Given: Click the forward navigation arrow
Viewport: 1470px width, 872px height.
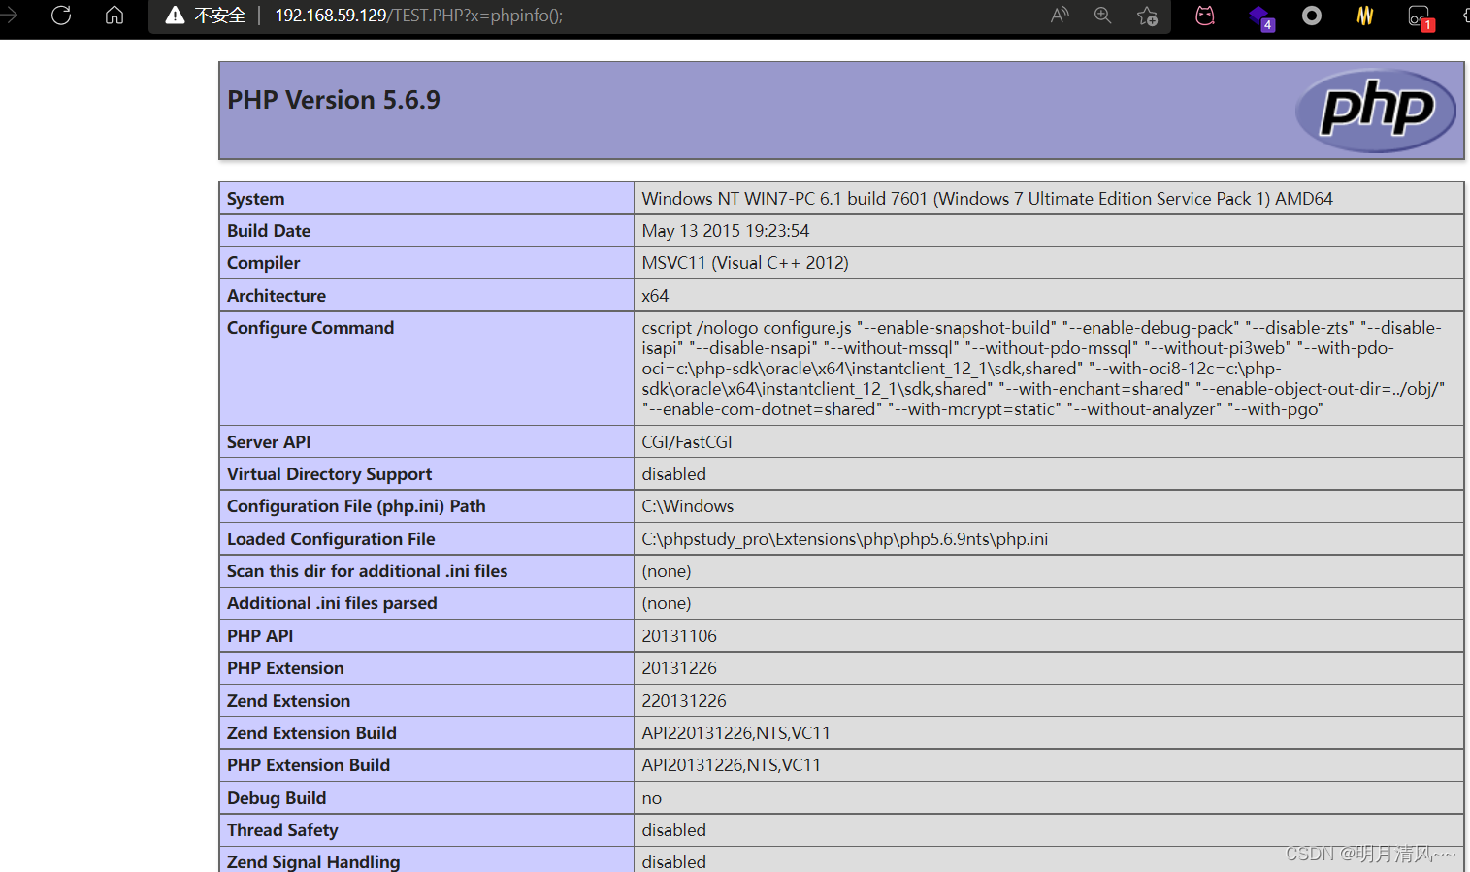Looking at the screenshot, I should tap(9, 16).
